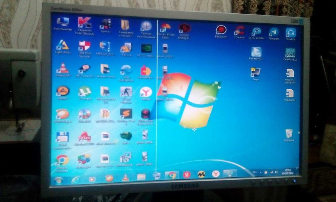The image size is (336, 202).
Task: Open the Yandex browser desktop shortcut
Action: [146, 94]
